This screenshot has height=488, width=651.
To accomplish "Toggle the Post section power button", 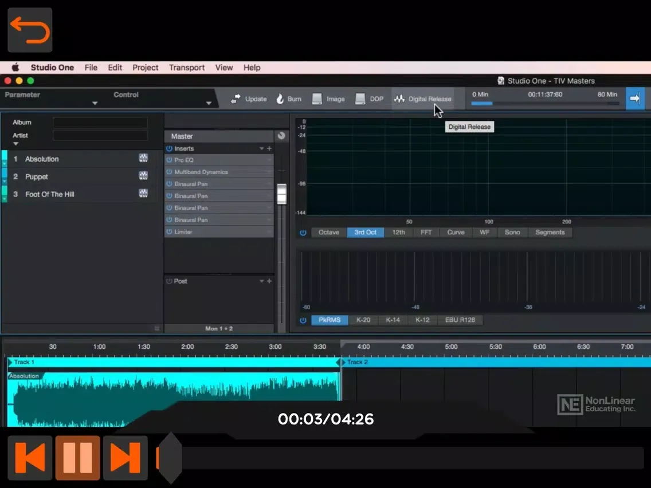I will 169,281.
